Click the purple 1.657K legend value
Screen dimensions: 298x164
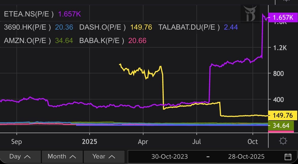[x=70, y=14]
